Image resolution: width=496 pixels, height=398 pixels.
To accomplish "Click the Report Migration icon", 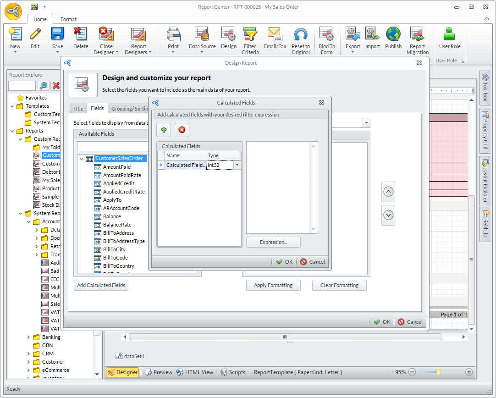I will [x=417, y=35].
